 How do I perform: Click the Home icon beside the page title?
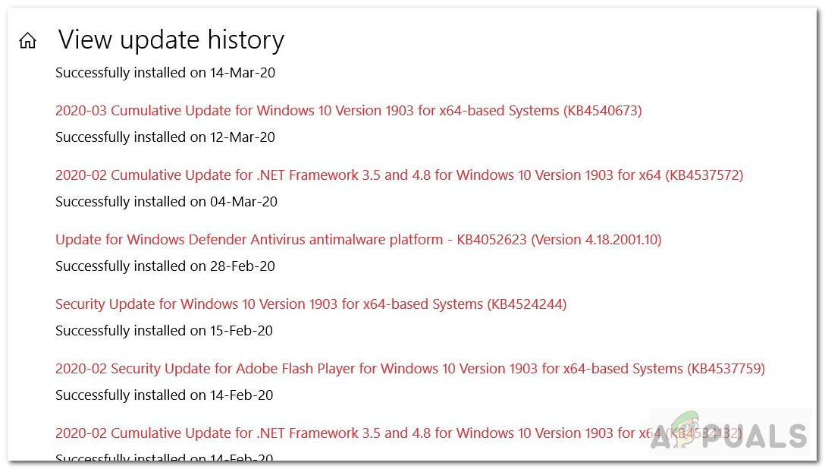tap(27, 41)
